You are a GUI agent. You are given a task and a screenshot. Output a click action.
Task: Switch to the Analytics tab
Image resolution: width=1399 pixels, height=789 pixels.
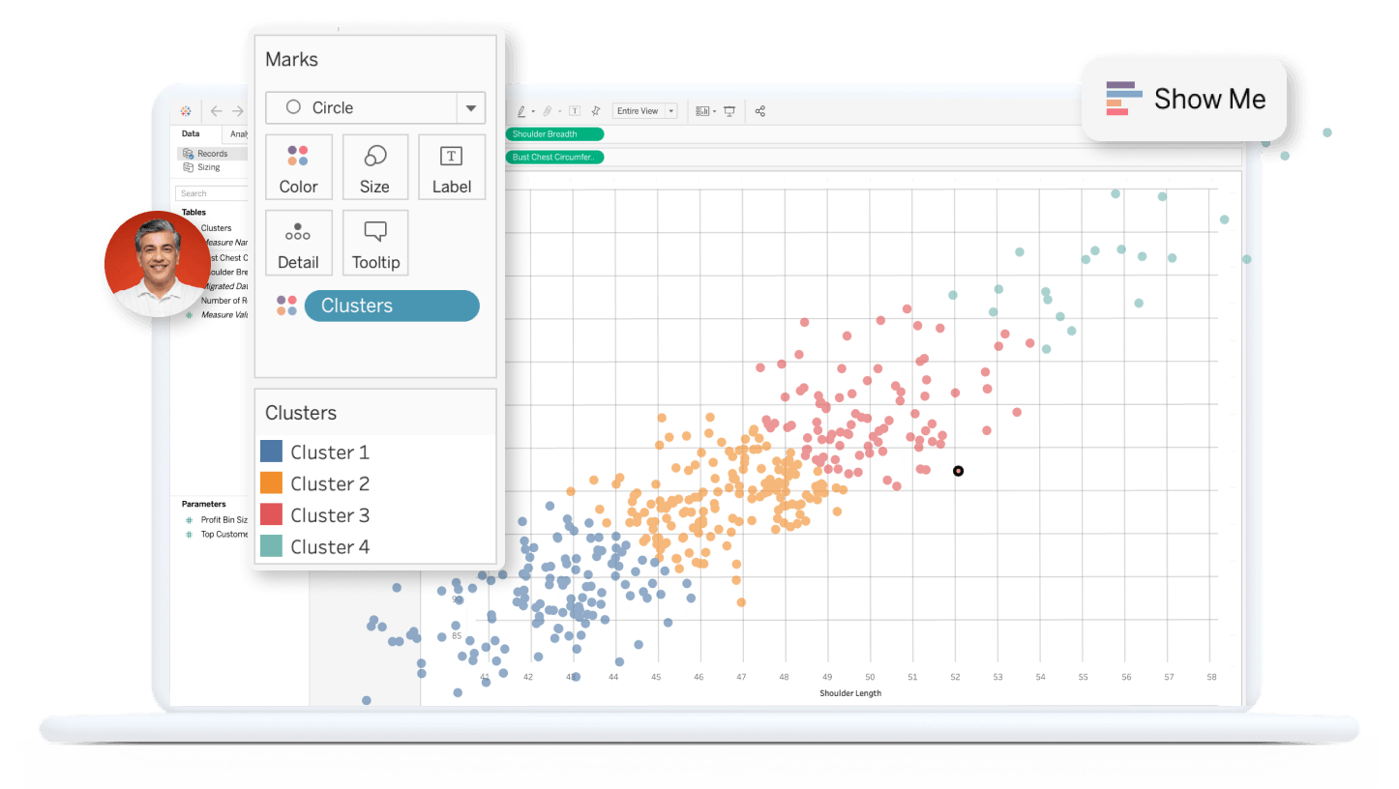(x=238, y=133)
